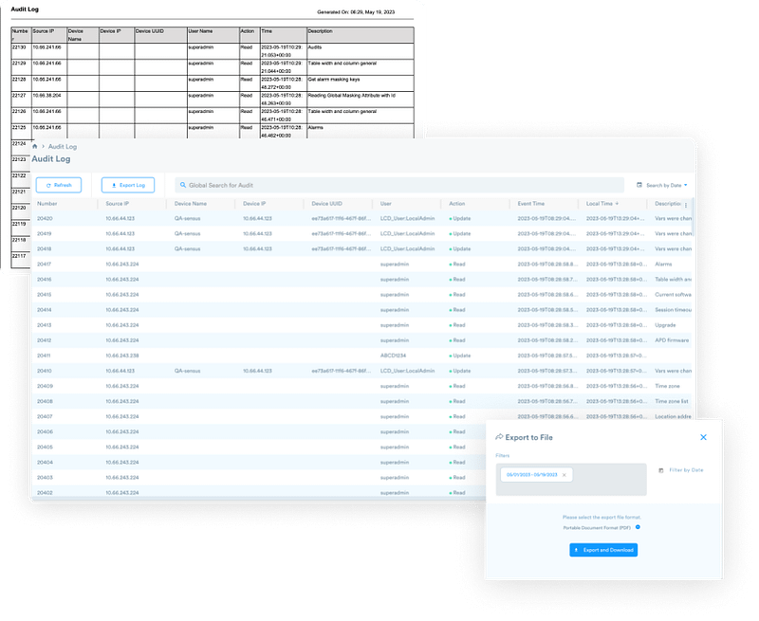Click the home icon in the breadcrumb

point(36,147)
